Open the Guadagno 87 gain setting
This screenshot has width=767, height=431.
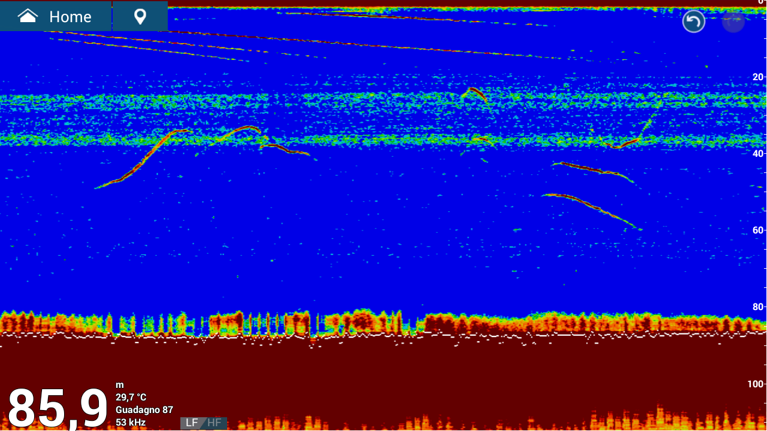pos(144,410)
